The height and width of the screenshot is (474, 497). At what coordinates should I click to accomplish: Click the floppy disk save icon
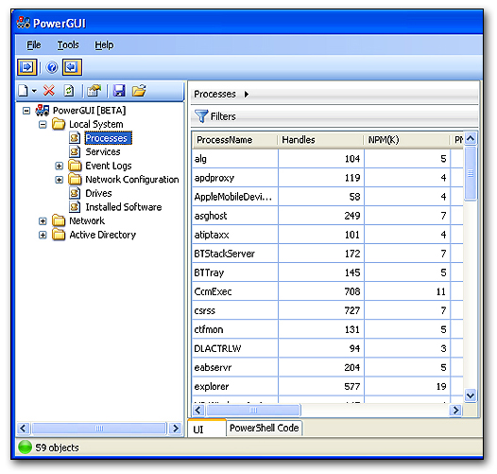119,91
